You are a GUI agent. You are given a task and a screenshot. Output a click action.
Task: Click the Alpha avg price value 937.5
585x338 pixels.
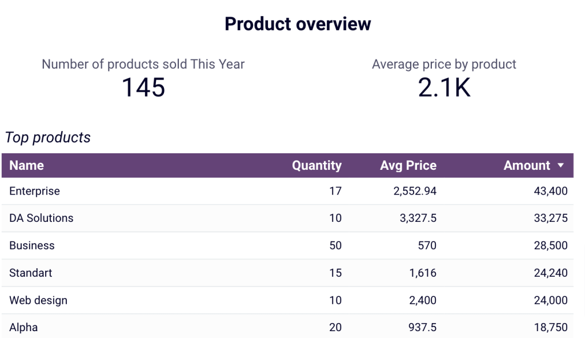coord(422,327)
